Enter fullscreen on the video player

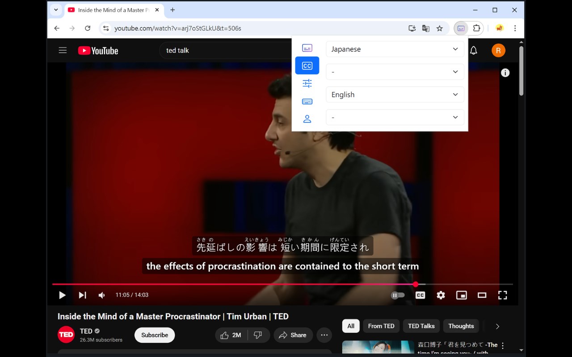point(502,295)
